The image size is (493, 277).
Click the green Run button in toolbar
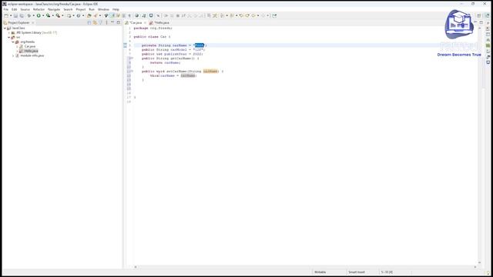39,15
